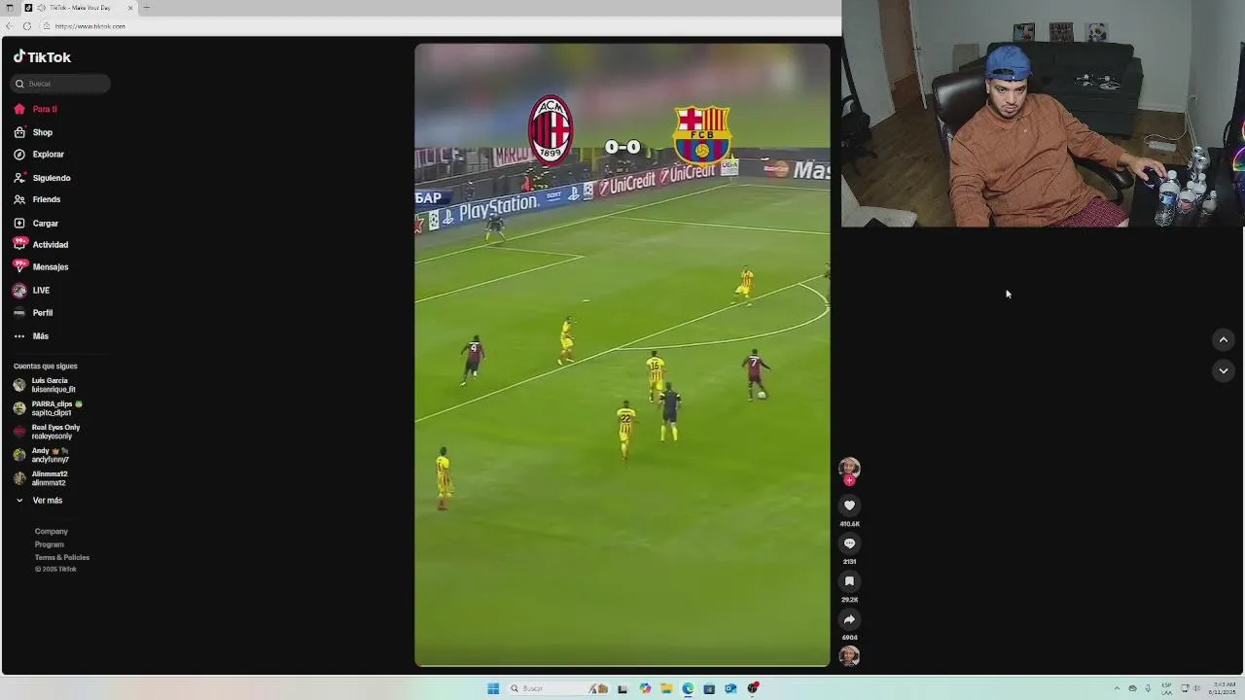
Task: Expand the Program footer section
Action: tap(50, 544)
